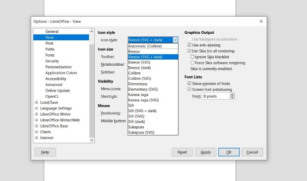
Task: Open the Online Update page
Action: [x=57, y=90]
